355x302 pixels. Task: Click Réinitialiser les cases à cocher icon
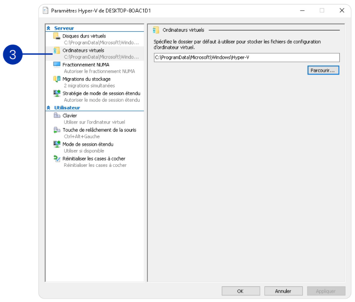point(57,158)
